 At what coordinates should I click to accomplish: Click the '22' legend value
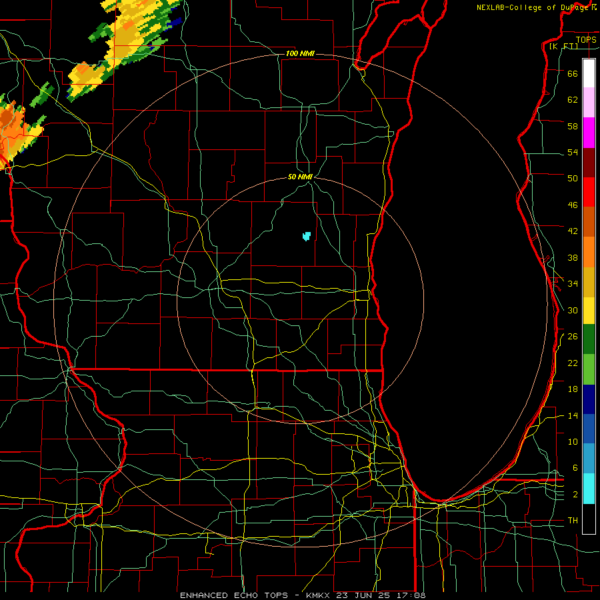pos(573,363)
